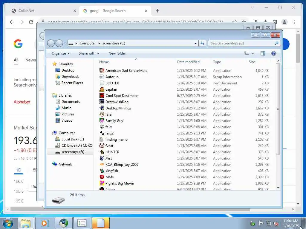Image resolution: width=306 pixels, height=229 pixels.
Task: Select the Jfrst application icon
Action: click(x=102, y=158)
